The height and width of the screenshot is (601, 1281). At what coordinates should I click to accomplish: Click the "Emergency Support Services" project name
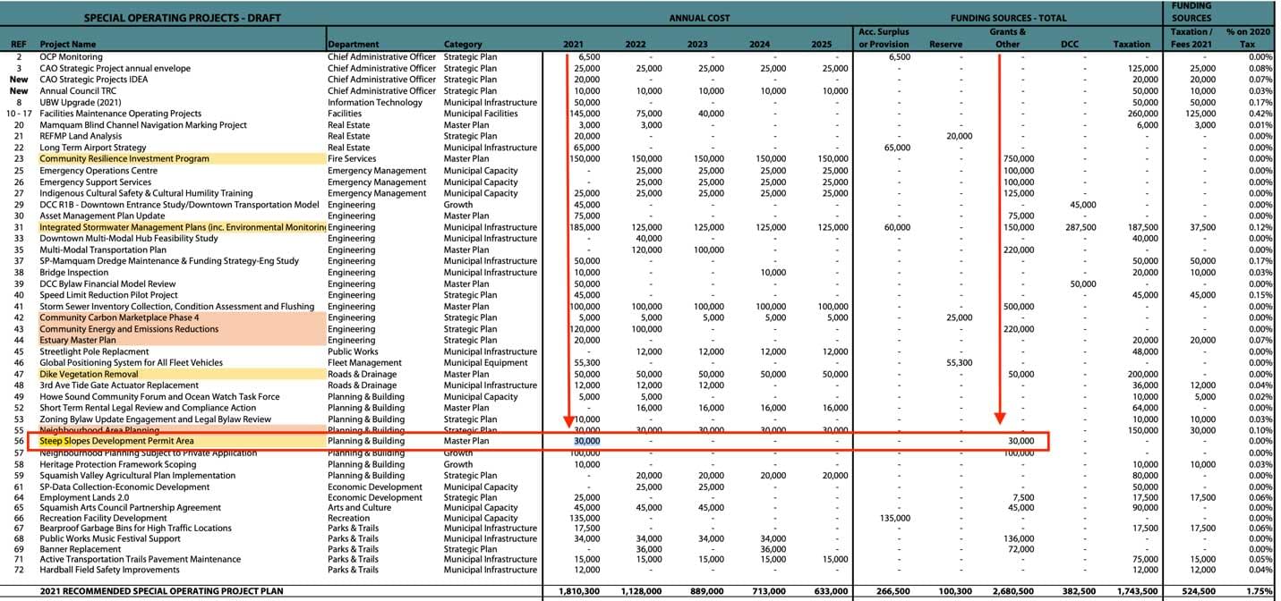click(x=95, y=182)
